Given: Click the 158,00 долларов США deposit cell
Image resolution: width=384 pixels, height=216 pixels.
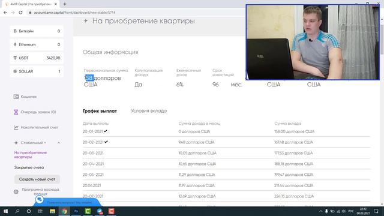Looking at the screenshot, I should click(x=295, y=131).
